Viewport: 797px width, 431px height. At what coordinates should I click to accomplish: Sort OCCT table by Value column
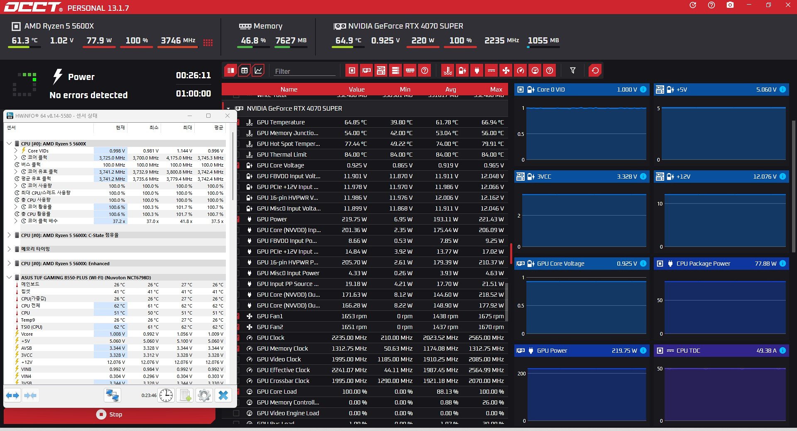[357, 90]
